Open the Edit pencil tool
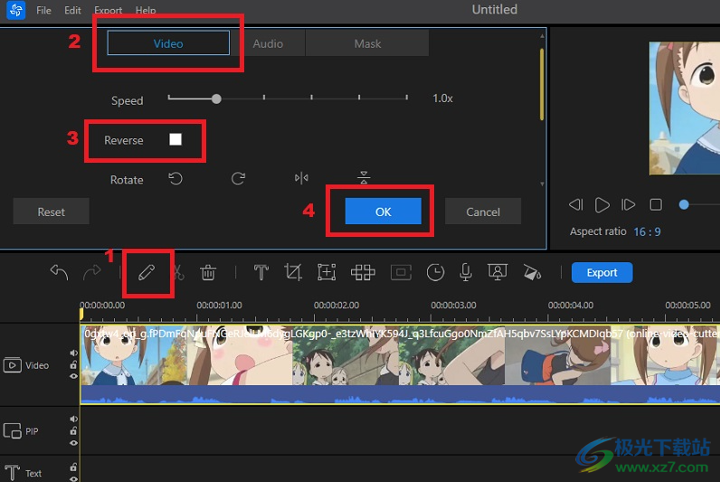Image resolution: width=720 pixels, height=482 pixels. click(x=147, y=273)
